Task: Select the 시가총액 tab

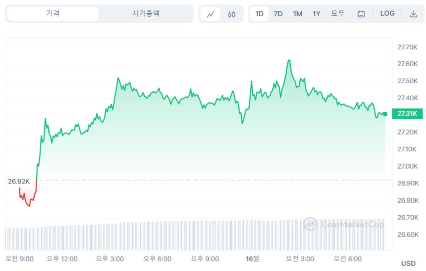Action: tap(146, 14)
